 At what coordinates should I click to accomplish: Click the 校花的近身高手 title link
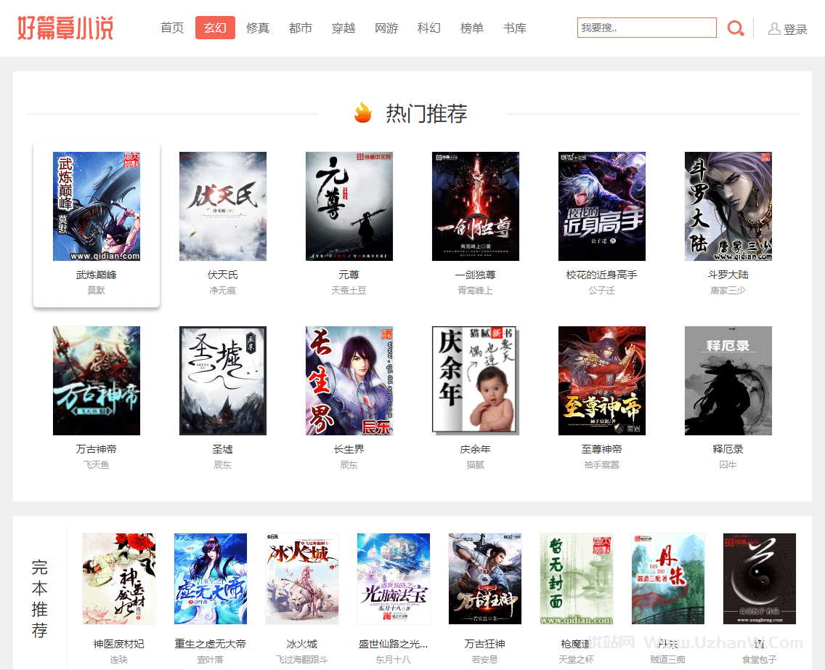click(x=601, y=275)
